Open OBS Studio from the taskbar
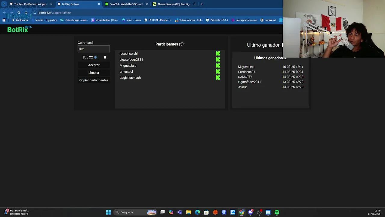385x217 pixels. [259, 212]
